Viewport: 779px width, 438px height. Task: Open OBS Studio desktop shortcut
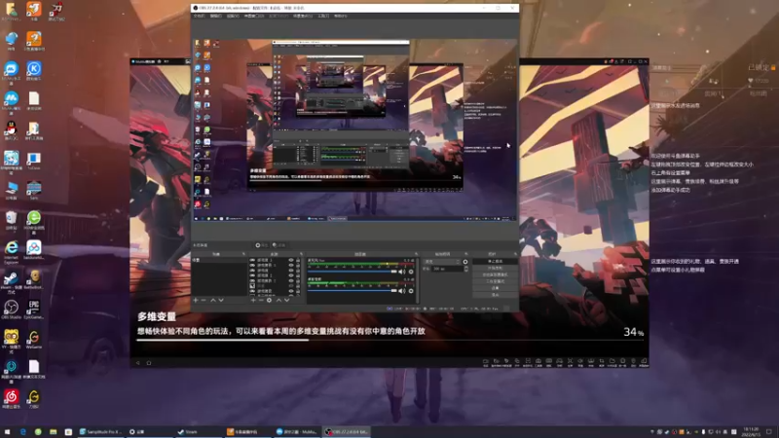pyautogui.click(x=11, y=310)
